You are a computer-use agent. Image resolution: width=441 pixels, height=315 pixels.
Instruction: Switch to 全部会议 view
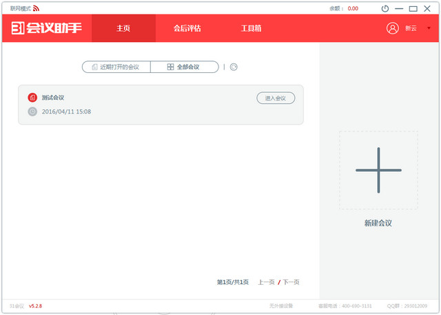click(184, 67)
